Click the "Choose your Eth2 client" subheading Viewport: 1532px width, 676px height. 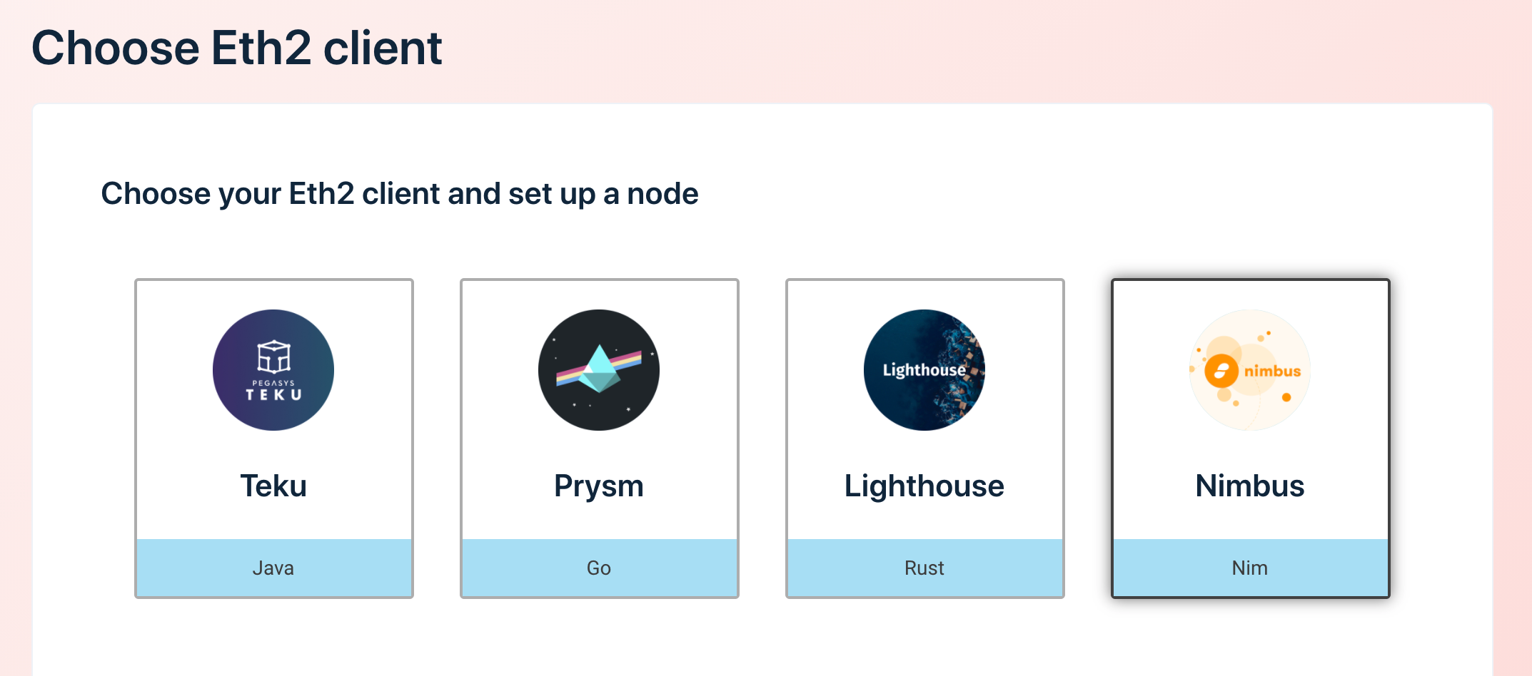(x=400, y=193)
